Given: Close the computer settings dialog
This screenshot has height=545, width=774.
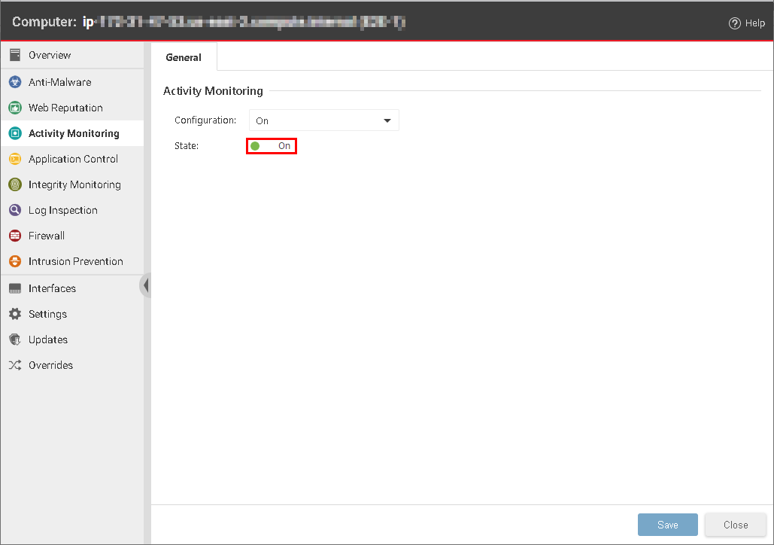Looking at the screenshot, I should (x=735, y=525).
